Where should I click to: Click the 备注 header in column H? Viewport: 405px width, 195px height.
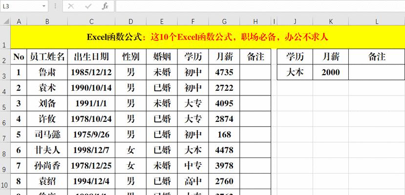click(x=255, y=57)
